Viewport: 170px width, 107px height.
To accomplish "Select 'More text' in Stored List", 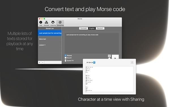I will (50, 39).
